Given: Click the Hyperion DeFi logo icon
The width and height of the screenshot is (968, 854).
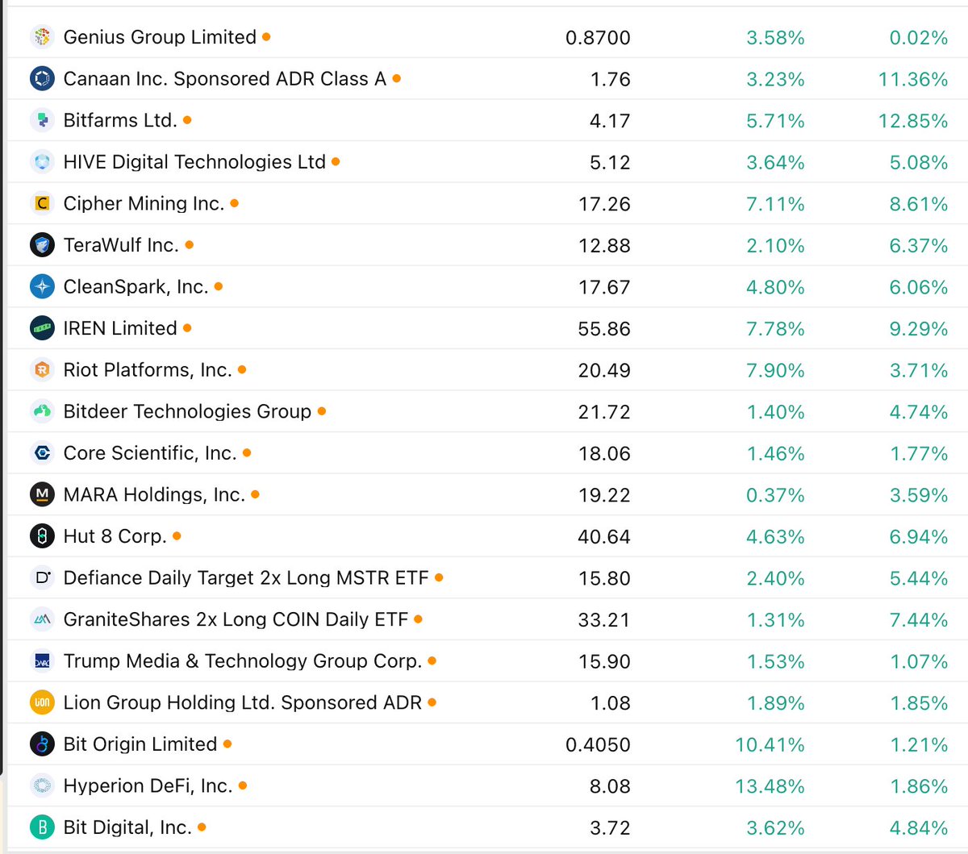Looking at the screenshot, I should (42, 785).
